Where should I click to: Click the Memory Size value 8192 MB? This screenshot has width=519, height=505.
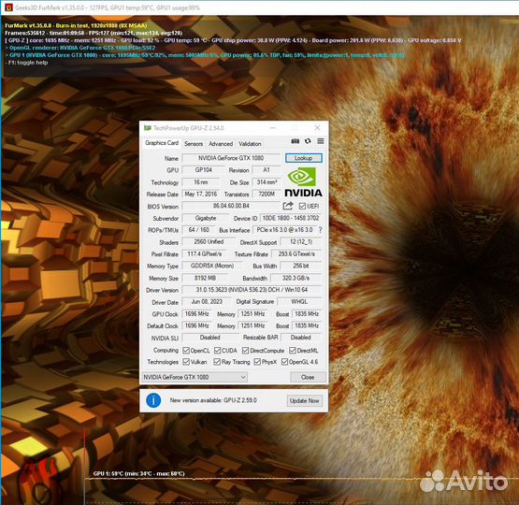[205, 278]
